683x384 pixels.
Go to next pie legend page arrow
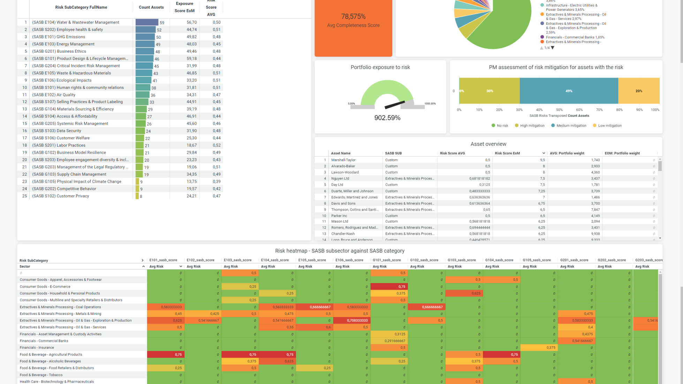(x=553, y=48)
